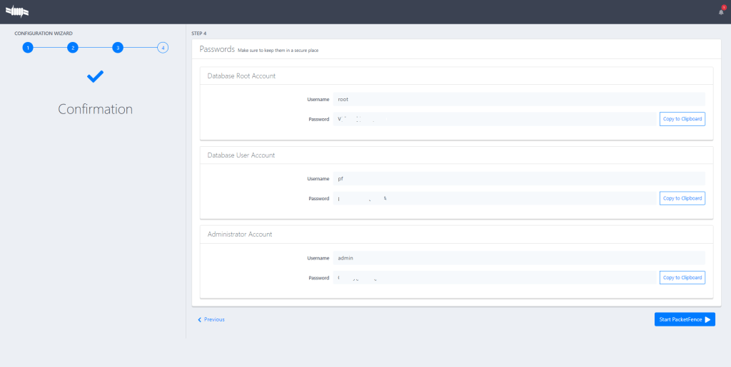Click the root username field
Viewport: 731px width, 367px height.
[519, 99]
